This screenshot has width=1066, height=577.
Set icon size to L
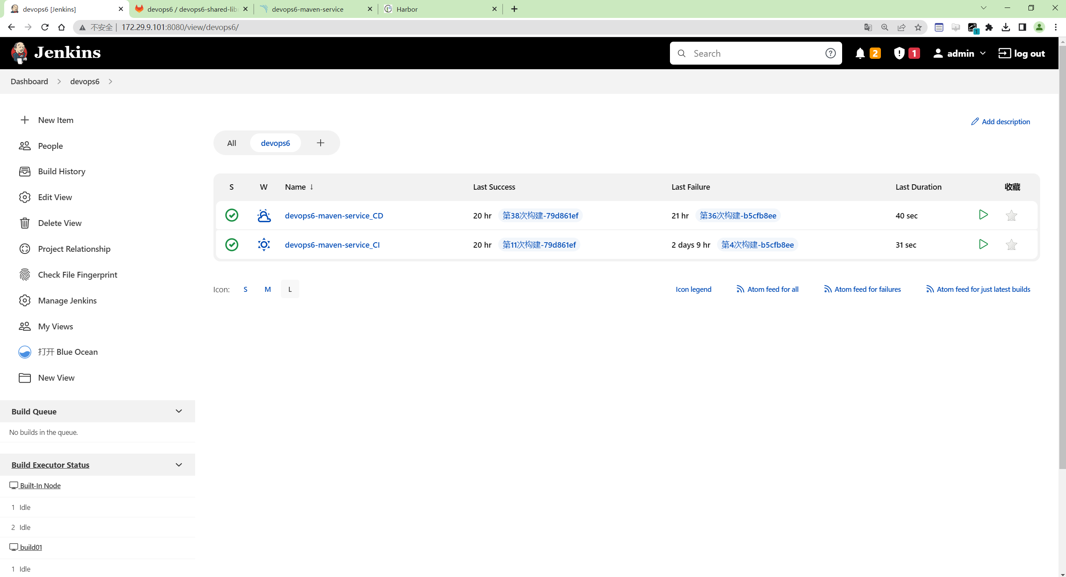pos(290,289)
